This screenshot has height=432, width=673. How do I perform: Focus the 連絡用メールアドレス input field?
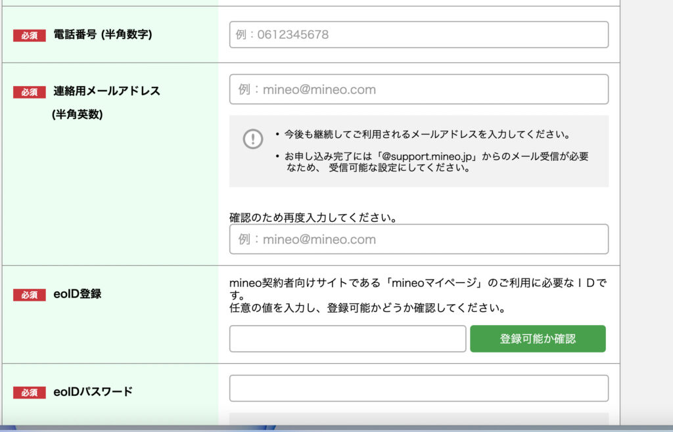point(419,89)
